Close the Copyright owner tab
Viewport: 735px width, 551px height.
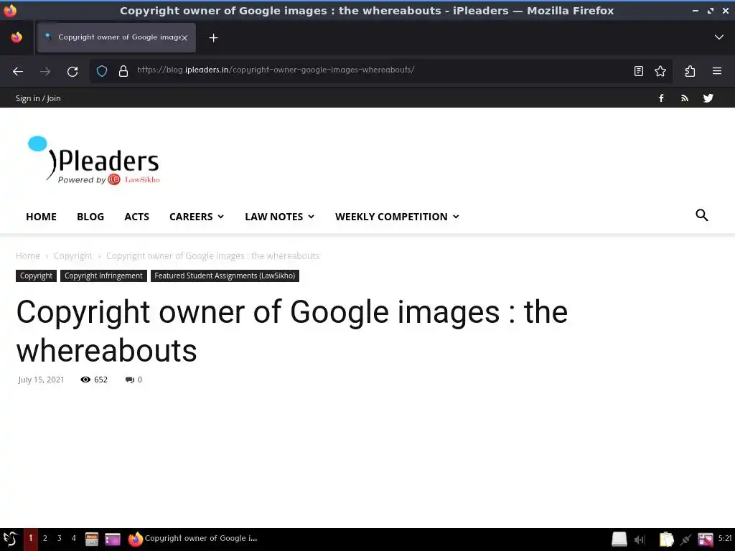tap(184, 38)
